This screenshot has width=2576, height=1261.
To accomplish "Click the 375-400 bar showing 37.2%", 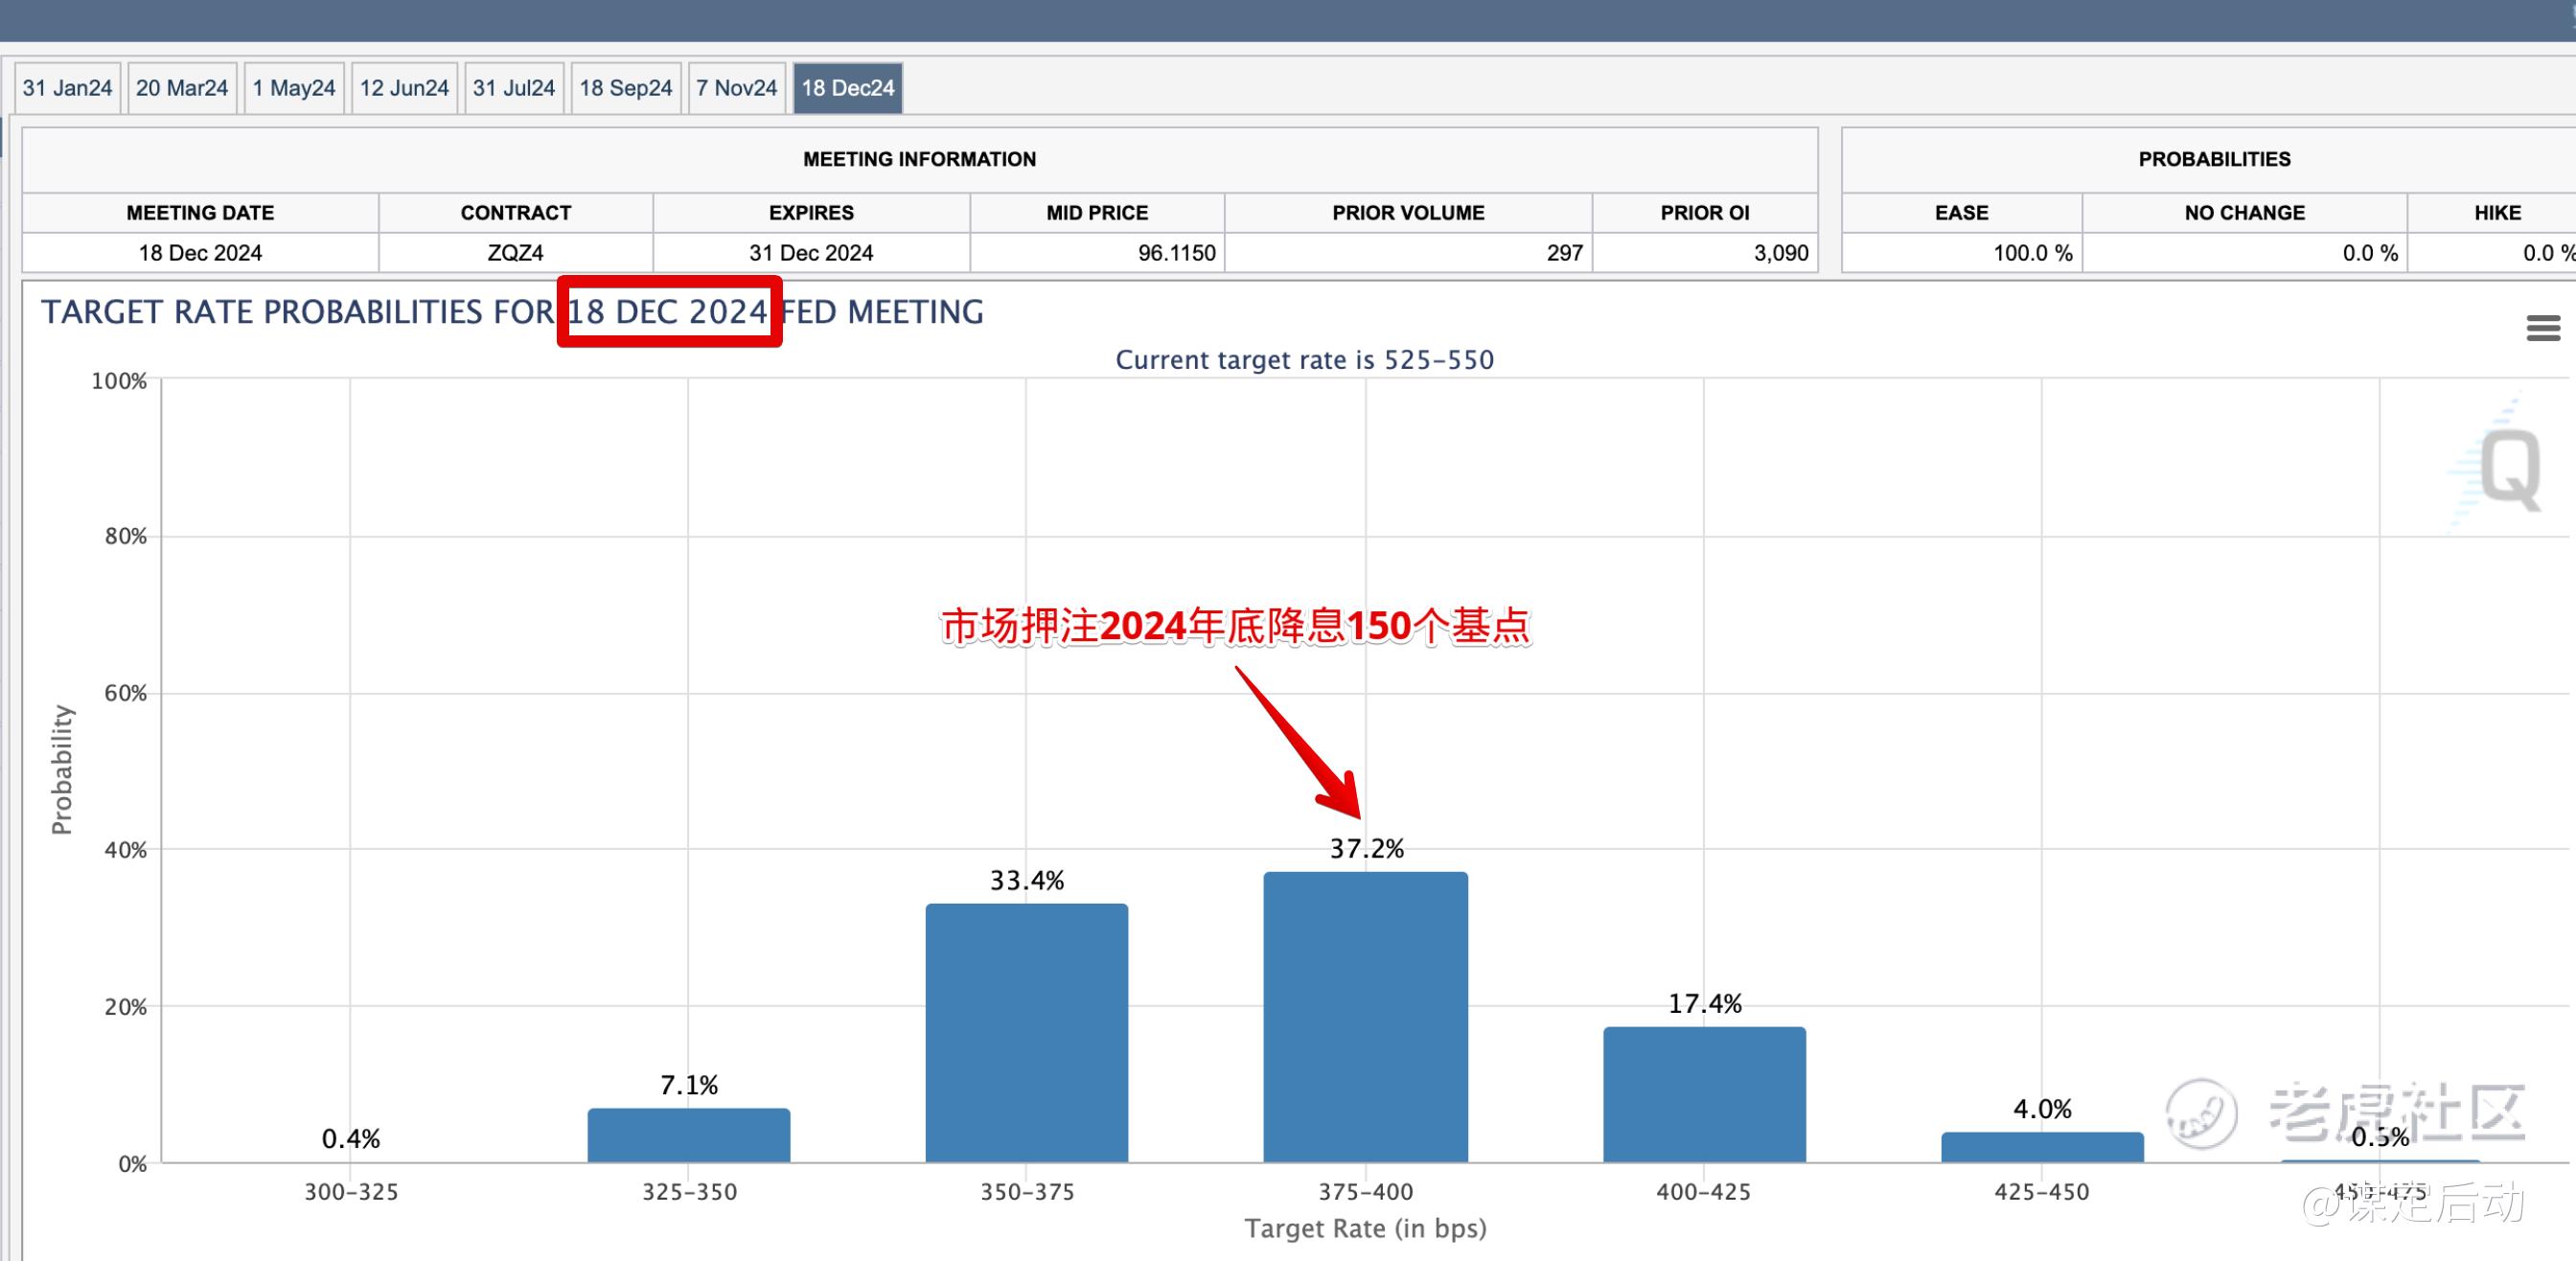I will (1365, 1015).
